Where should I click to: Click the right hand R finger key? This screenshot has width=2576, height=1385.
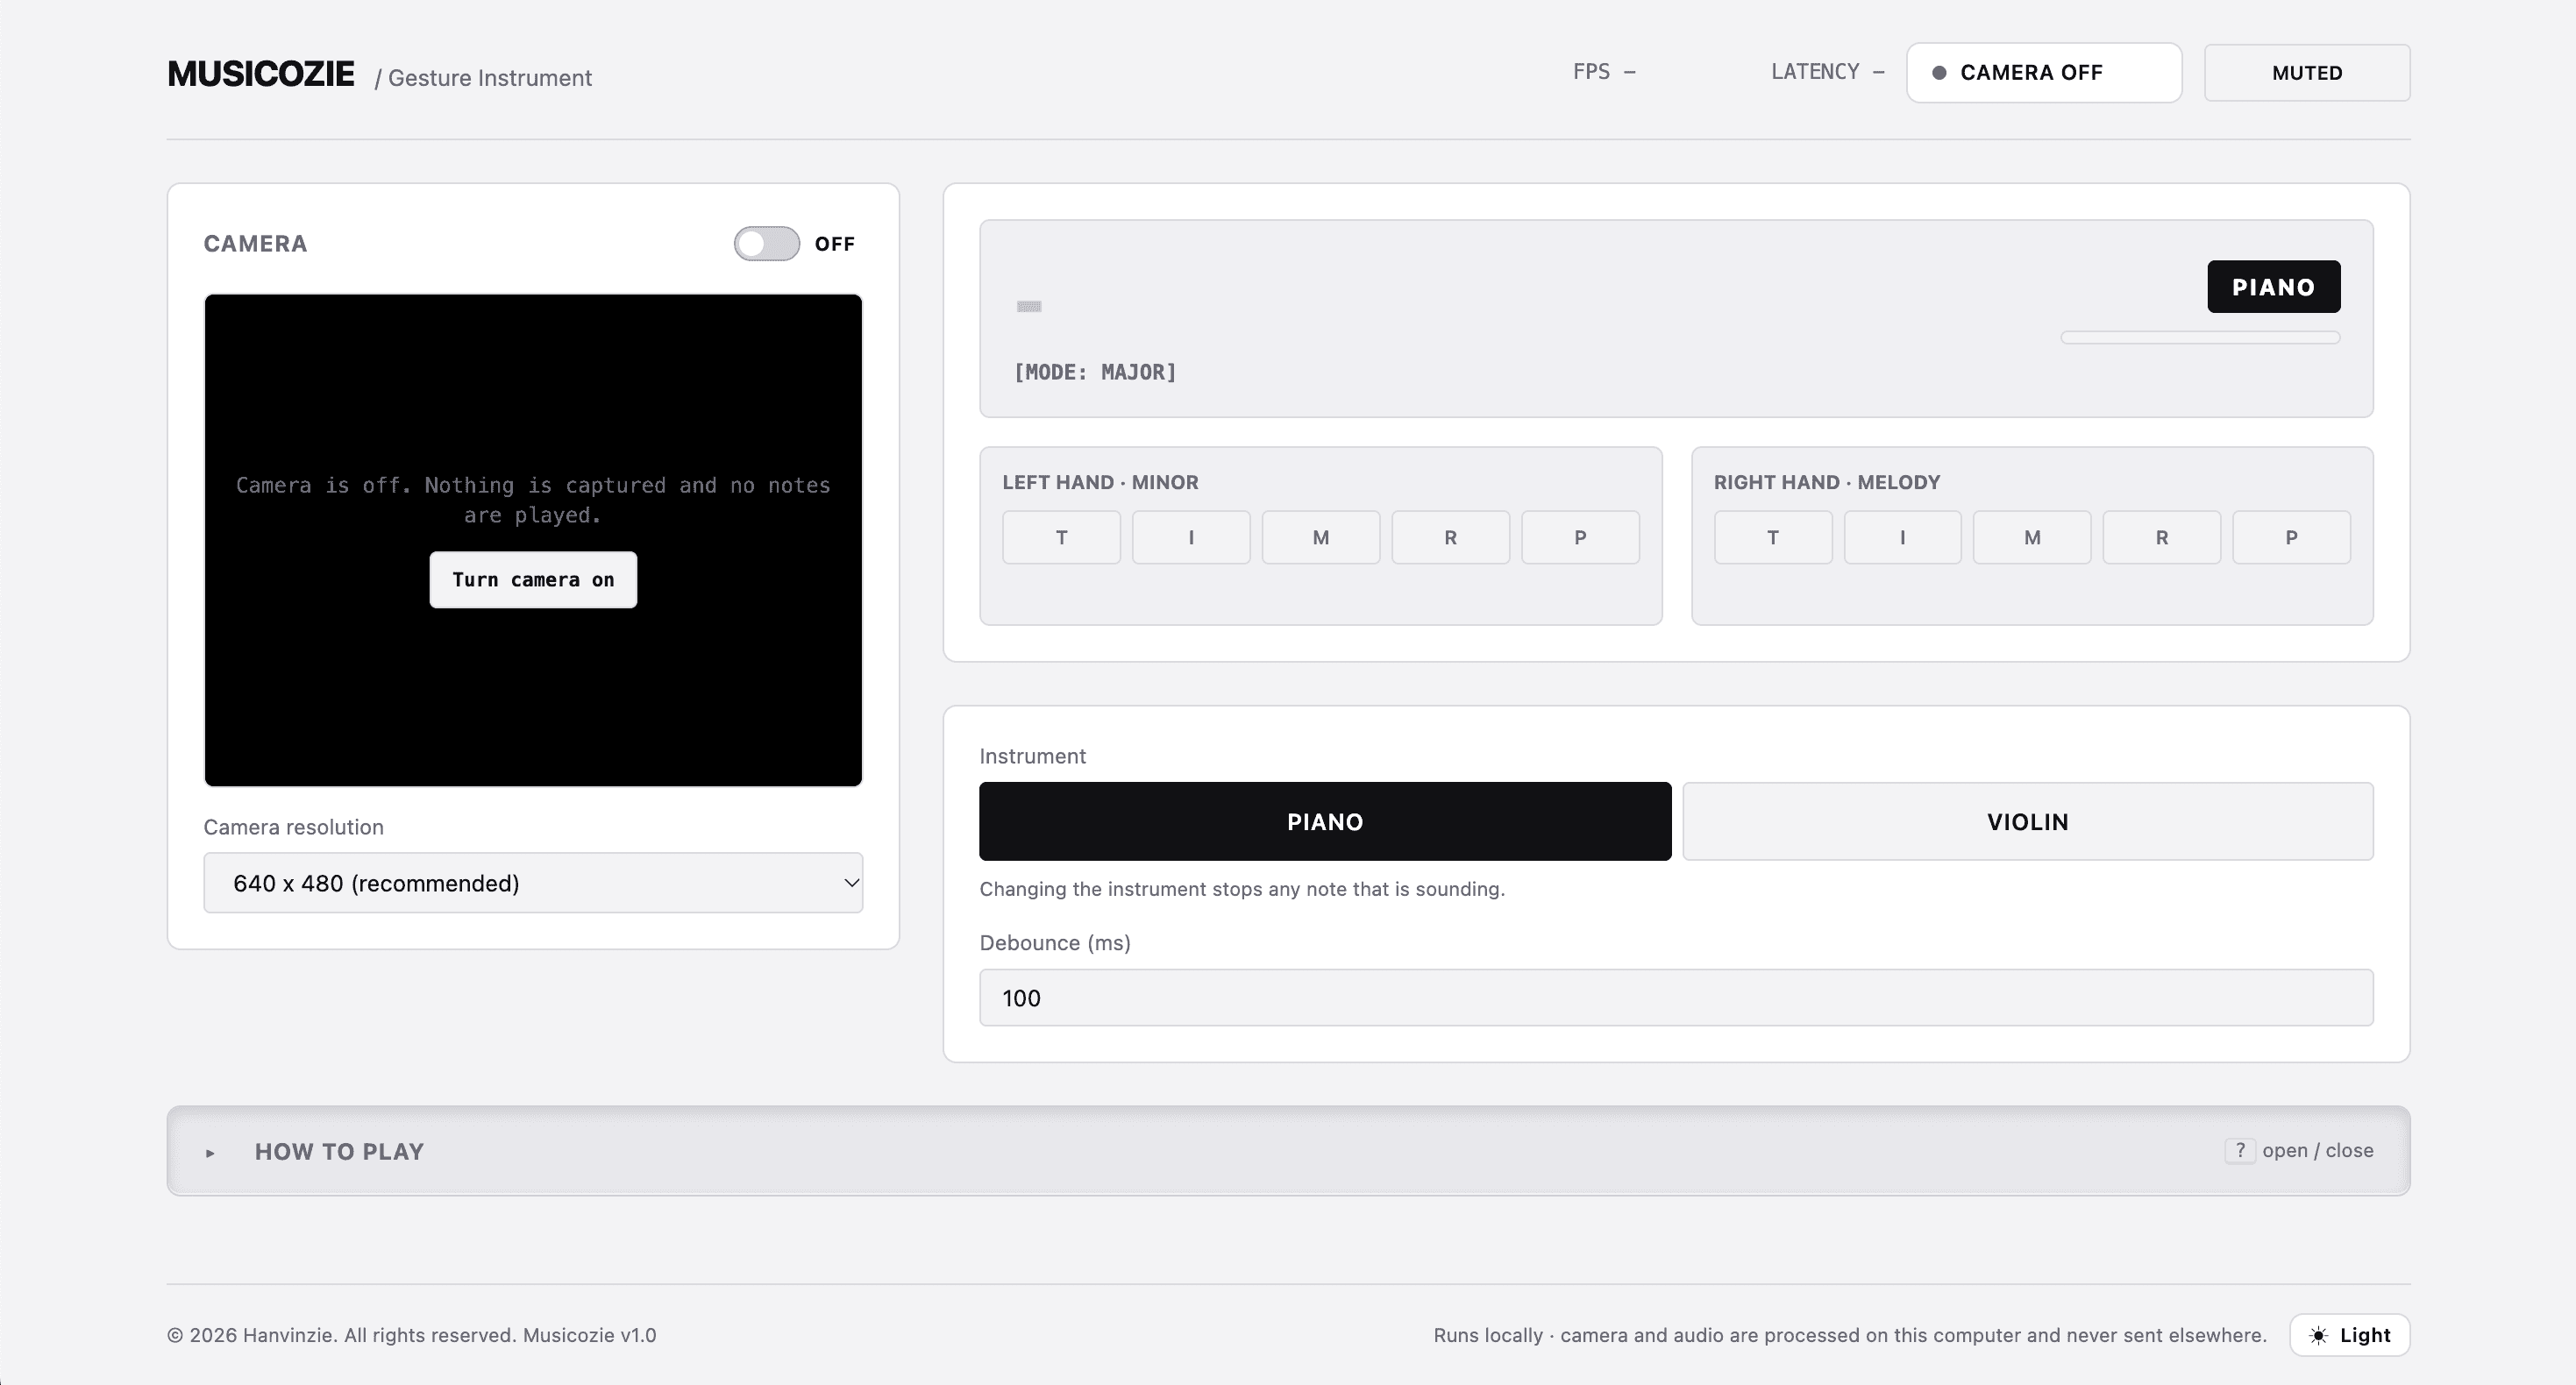pyautogui.click(x=2162, y=537)
